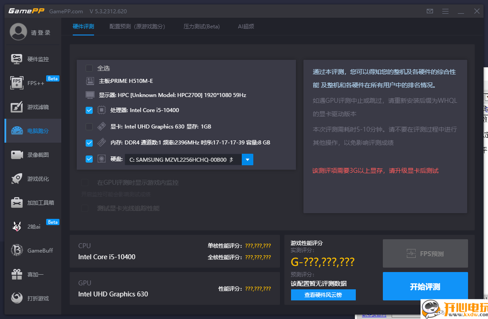Click the 显示器 HPC2700 1920*1080 59Hz label
This screenshot has width=488, height=319.
tap(173, 95)
